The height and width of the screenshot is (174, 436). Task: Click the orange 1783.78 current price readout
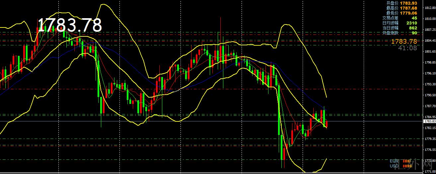point(404,41)
